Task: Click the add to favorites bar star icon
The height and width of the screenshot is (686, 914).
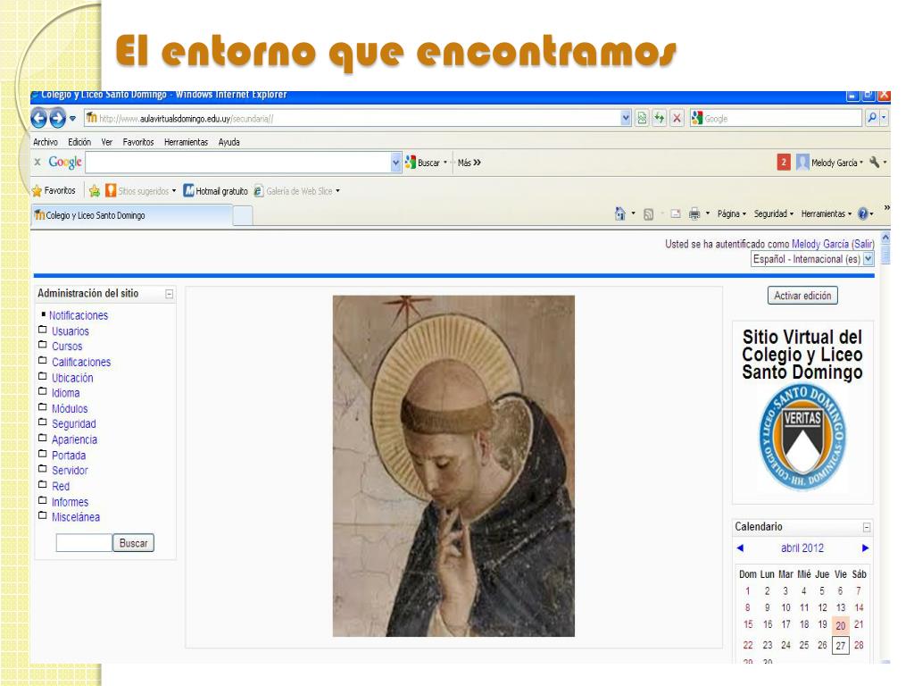Action: point(95,191)
